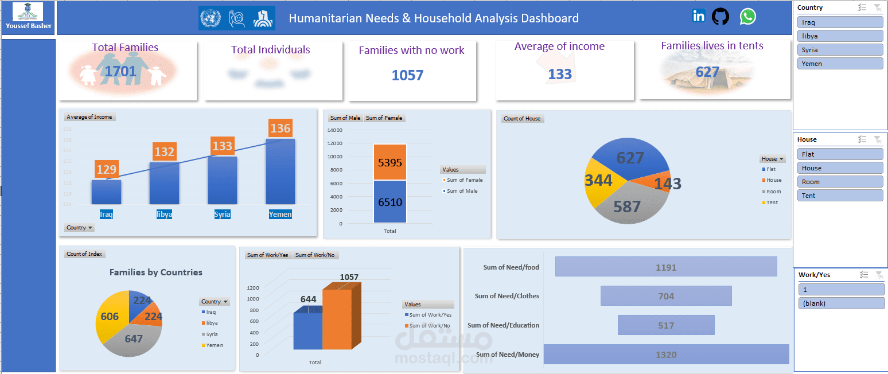Click the Sum of Work/No field button
The width and height of the screenshot is (888, 374).
pyautogui.click(x=315, y=255)
